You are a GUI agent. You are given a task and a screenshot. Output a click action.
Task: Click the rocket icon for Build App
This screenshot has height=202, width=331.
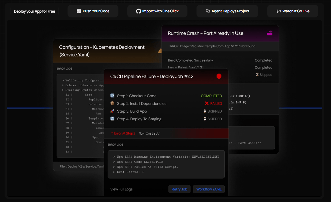(x=112, y=111)
